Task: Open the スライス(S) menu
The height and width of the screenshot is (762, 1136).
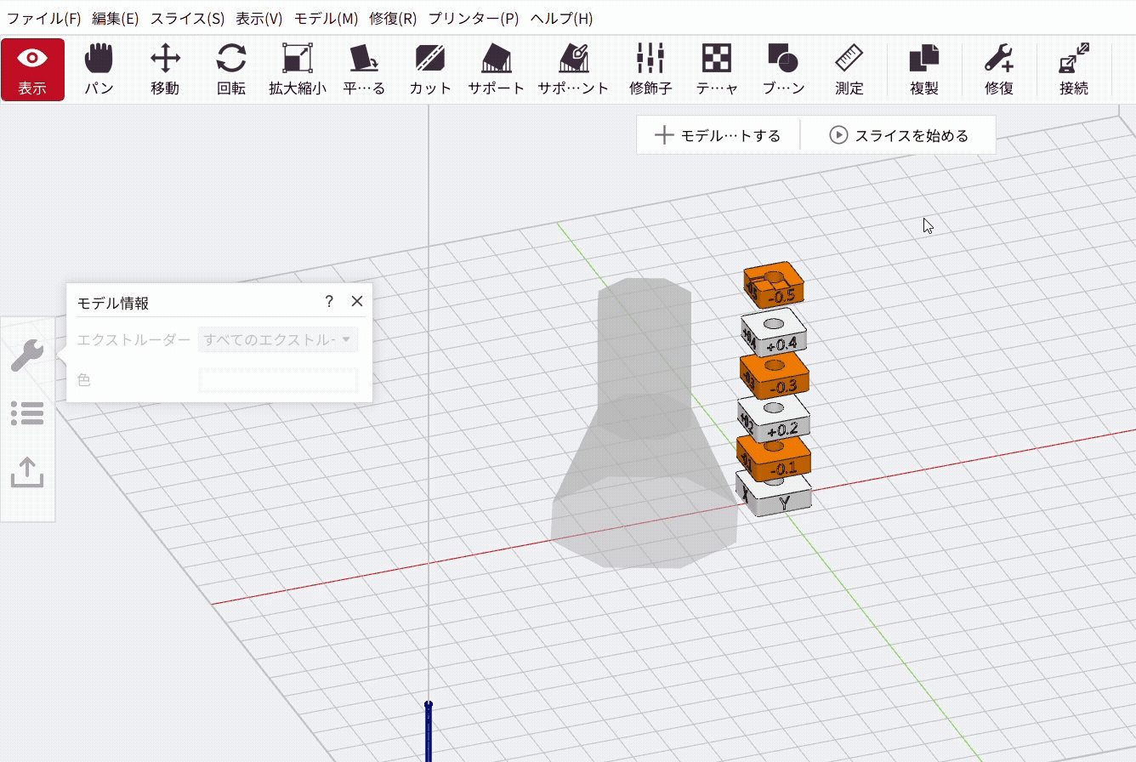Action: click(x=187, y=18)
